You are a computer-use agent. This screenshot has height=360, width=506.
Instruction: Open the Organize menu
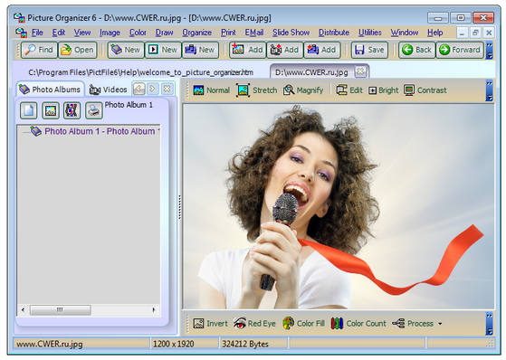click(x=196, y=33)
